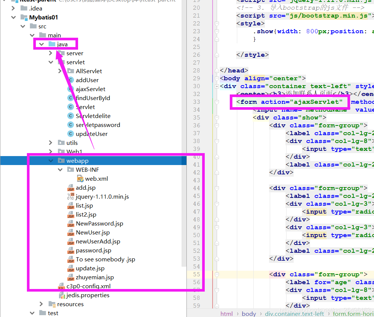
Task: Expand the AllServlet package chevron
Action: [60, 71]
